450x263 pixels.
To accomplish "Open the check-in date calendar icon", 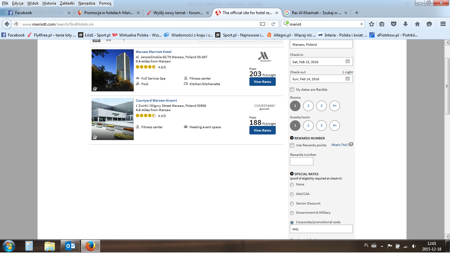I will [x=348, y=61].
